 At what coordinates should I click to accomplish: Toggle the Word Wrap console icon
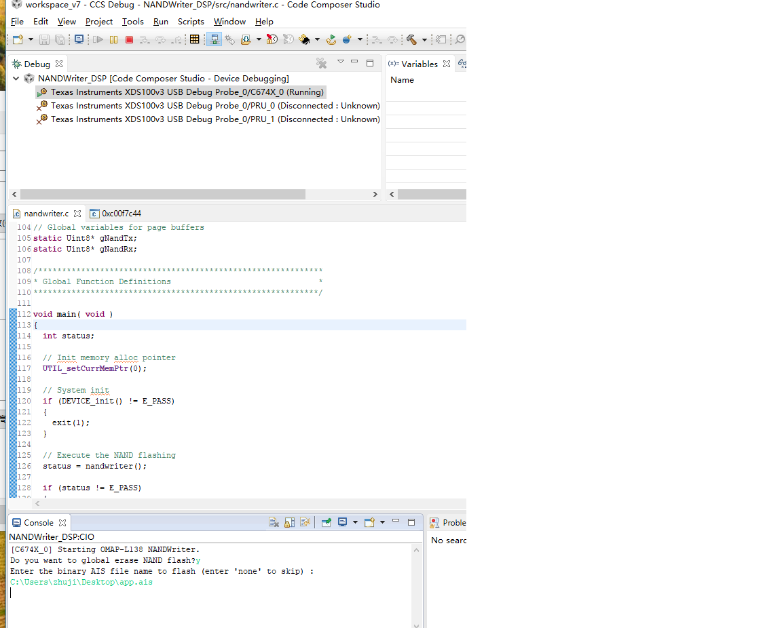click(305, 522)
